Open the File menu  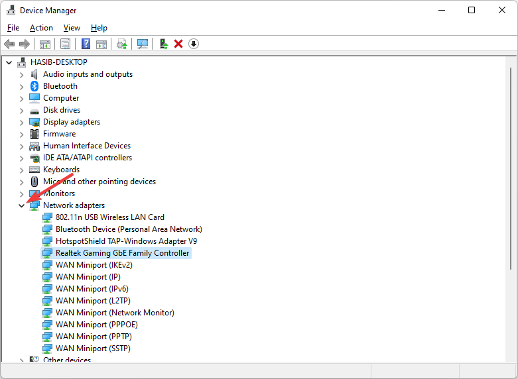(x=13, y=28)
